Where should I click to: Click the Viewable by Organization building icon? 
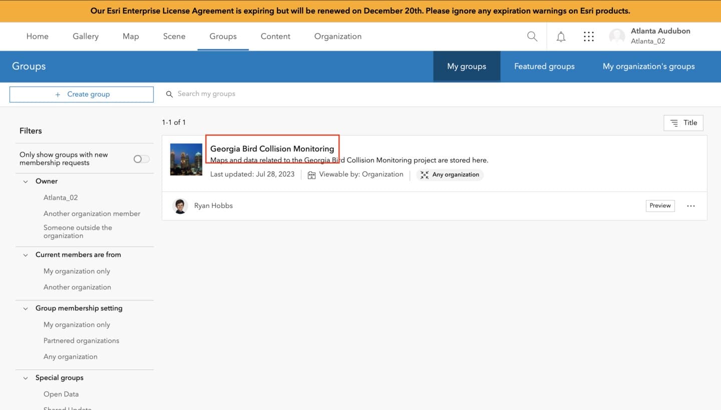point(311,175)
